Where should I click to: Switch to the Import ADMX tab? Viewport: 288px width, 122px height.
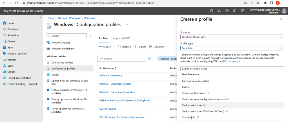(121, 38)
